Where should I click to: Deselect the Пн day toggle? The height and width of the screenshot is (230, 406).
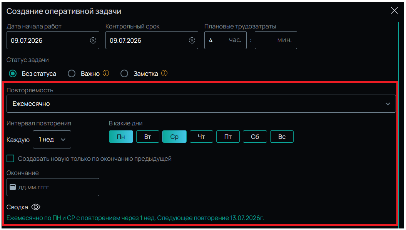121,137
